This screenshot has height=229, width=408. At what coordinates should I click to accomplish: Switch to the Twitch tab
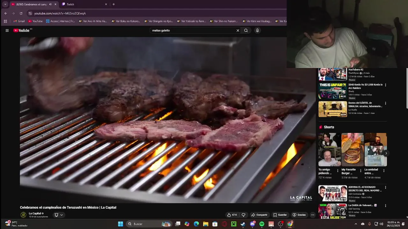84,4
